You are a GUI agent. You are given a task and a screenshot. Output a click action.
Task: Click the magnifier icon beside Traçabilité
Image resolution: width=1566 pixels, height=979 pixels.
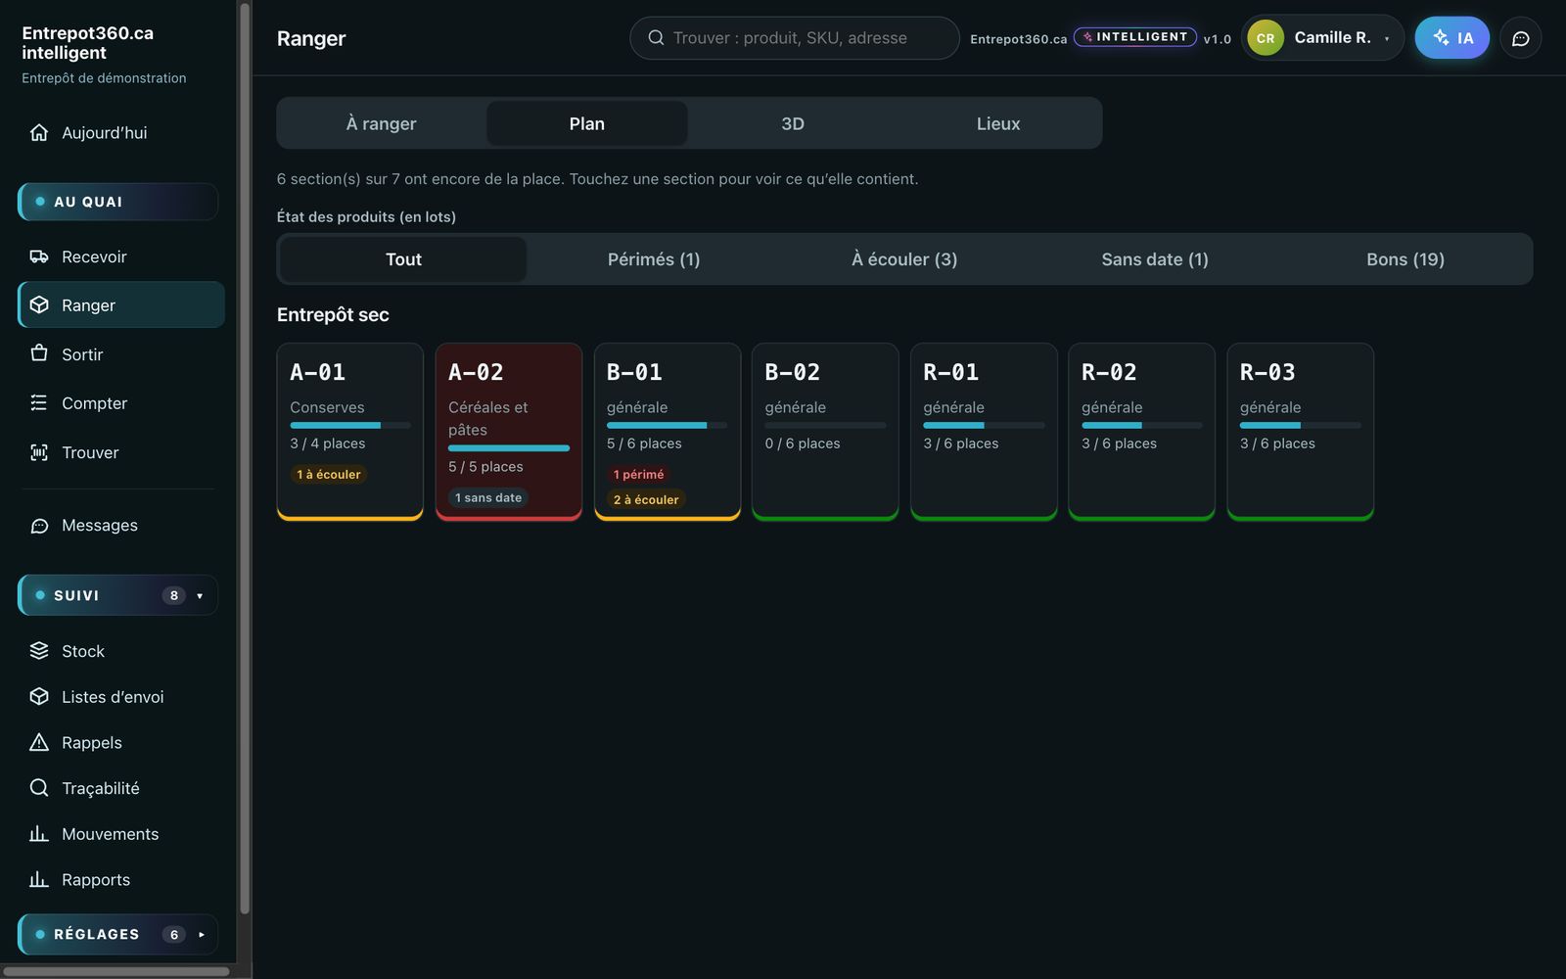tap(39, 787)
